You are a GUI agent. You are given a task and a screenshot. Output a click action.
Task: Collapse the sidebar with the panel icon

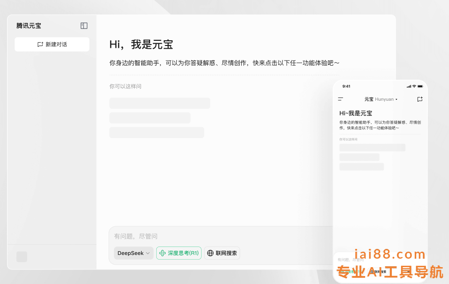click(84, 26)
